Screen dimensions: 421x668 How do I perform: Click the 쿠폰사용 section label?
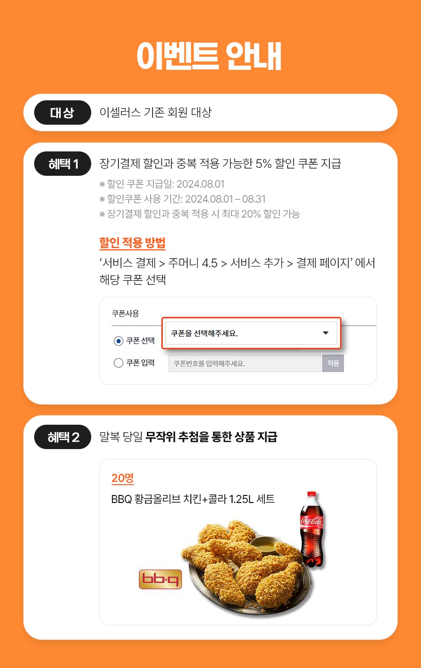click(x=125, y=313)
